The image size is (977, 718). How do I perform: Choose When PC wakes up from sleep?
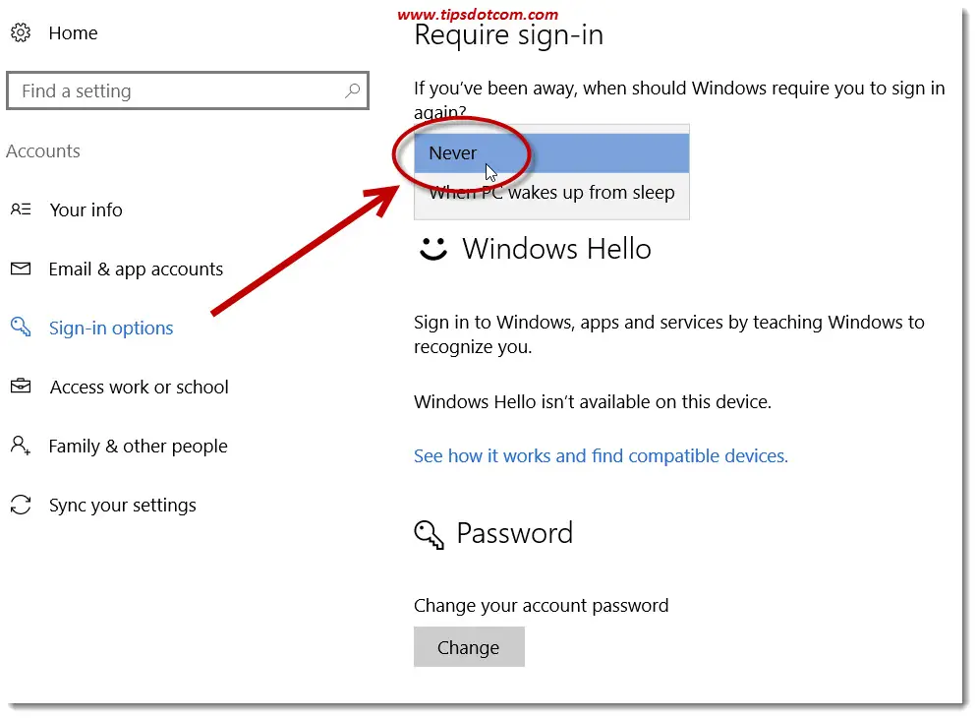551,192
